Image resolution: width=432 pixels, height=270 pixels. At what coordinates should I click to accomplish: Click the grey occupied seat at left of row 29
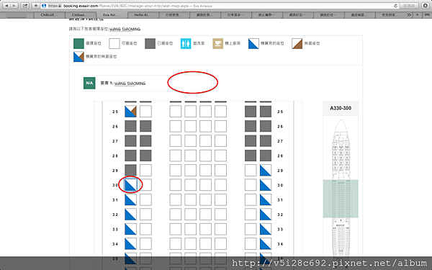(130, 170)
